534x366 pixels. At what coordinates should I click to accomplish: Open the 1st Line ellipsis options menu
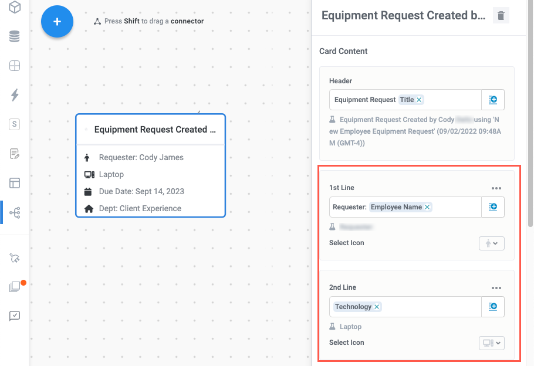click(496, 188)
